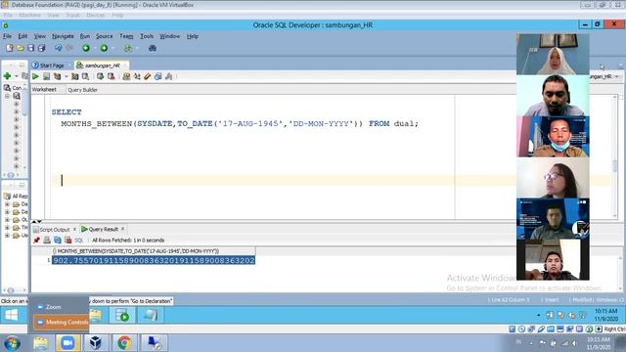The height and width of the screenshot is (352, 626).
Task: Open the Run menu
Action: click(85, 36)
